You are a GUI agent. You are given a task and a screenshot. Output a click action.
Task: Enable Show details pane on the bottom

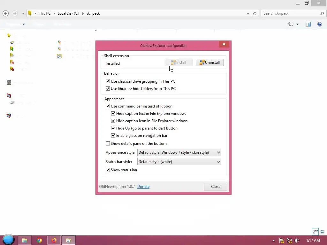(108, 143)
